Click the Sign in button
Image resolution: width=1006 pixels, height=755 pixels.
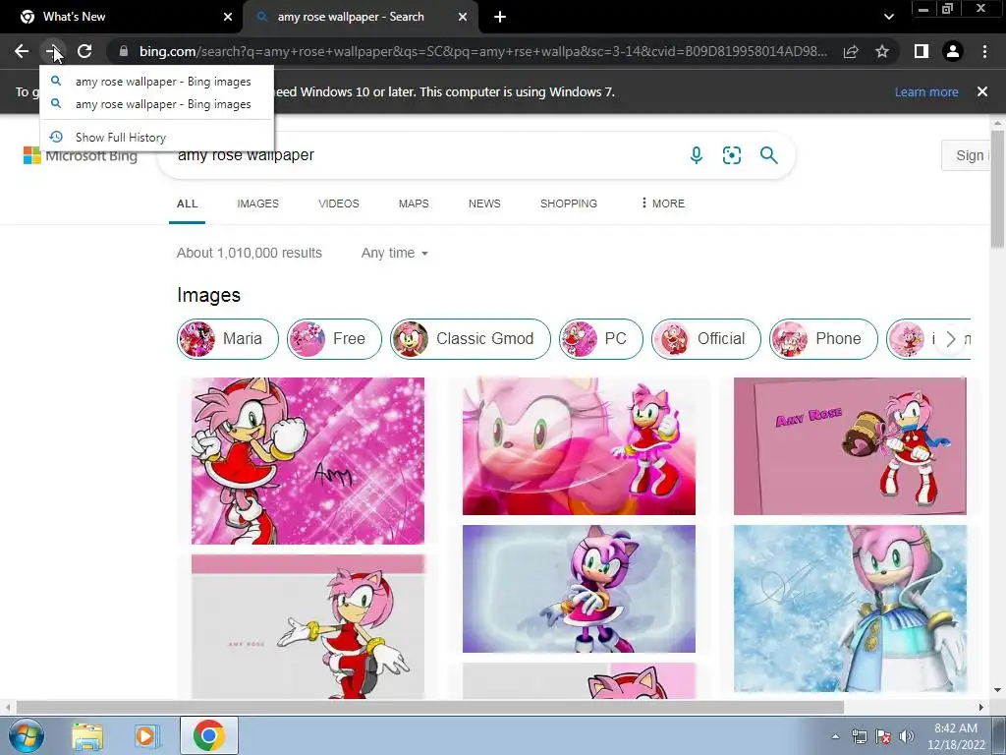pos(967,155)
